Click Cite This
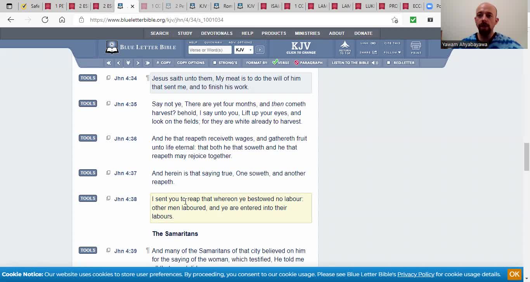The width and height of the screenshot is (530, 282). [x=392, y=43]
